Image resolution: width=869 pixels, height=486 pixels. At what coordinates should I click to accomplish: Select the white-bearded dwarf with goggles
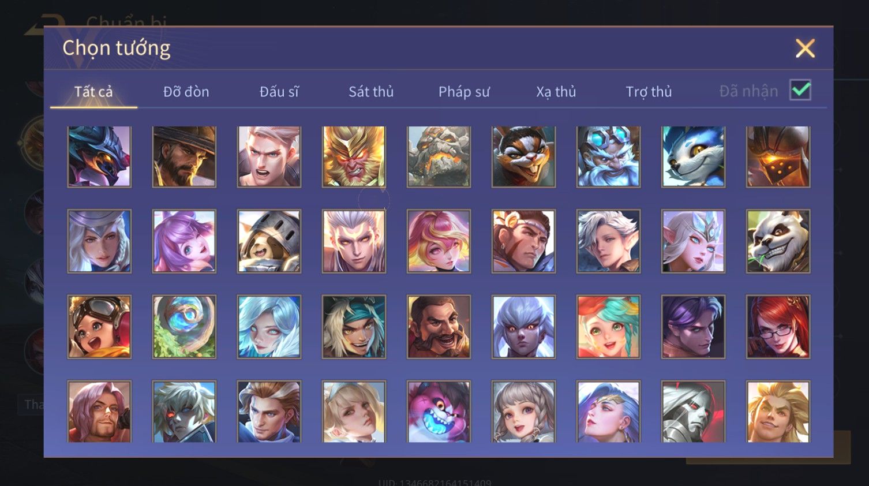(608, 156)
